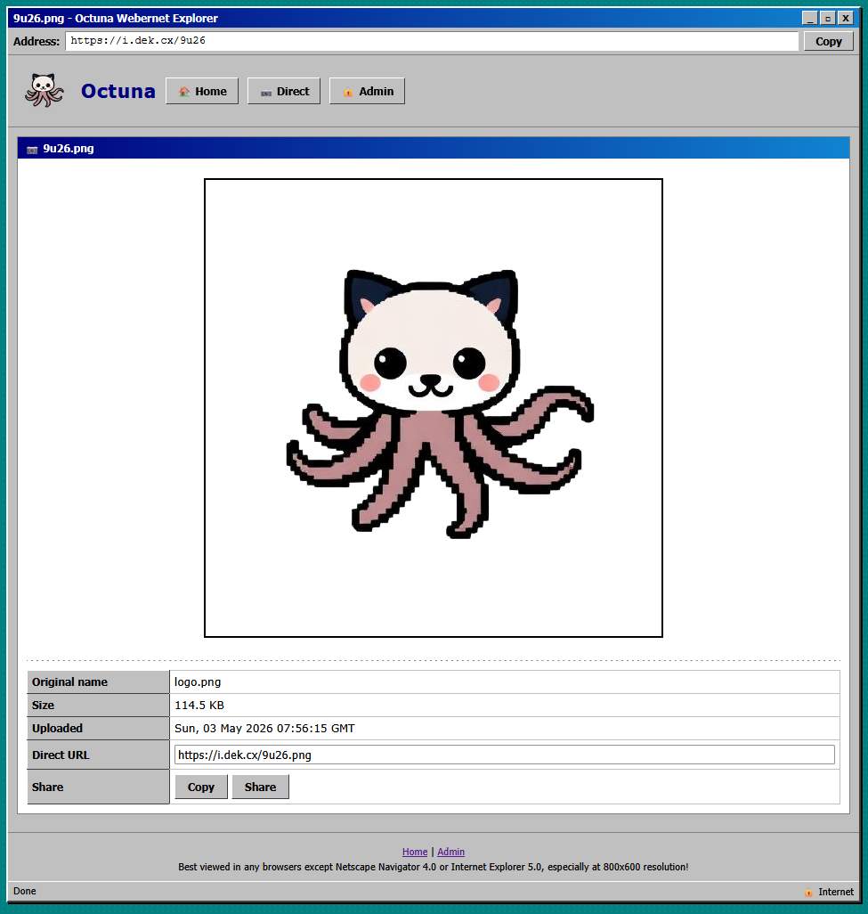The image size is (868, 914).
Task: Click the Share button in the Share row
Action: [260, 787]
